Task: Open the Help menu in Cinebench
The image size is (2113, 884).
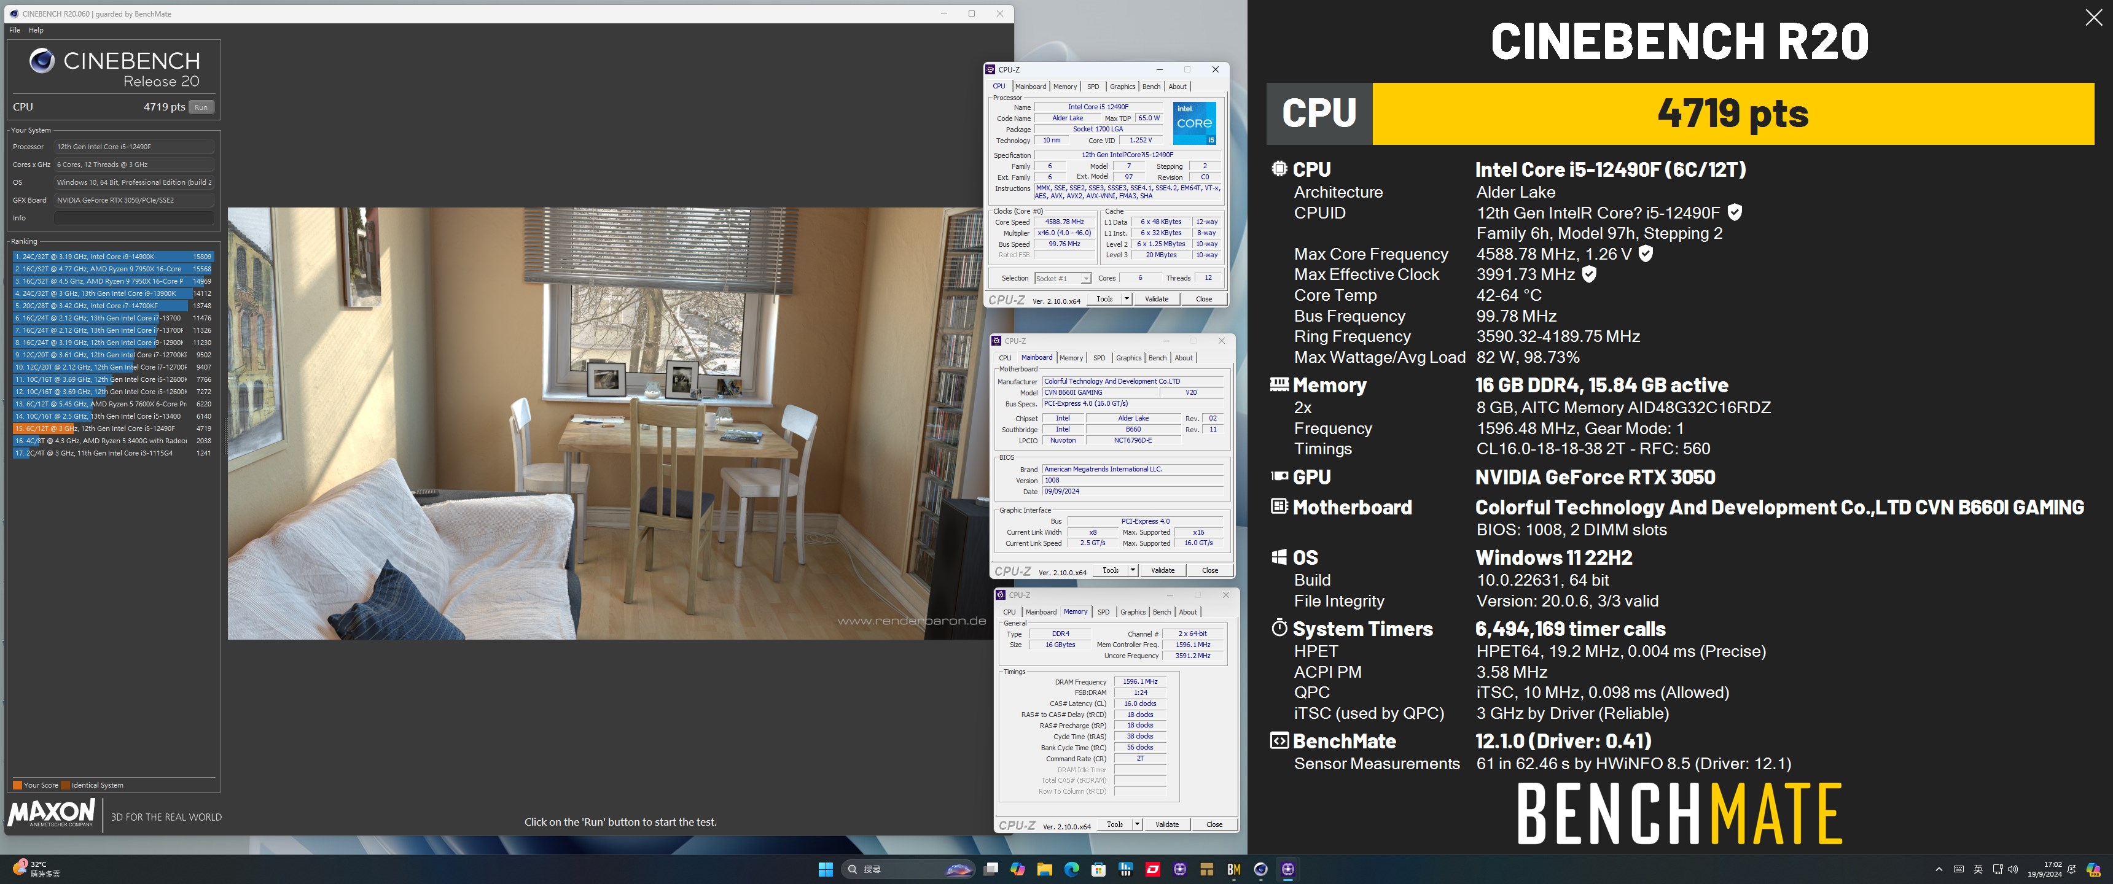Action: (36, 30)
